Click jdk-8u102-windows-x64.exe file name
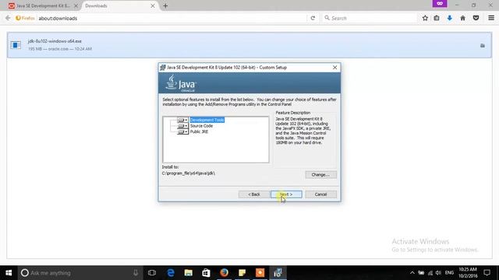The image size is (499, 280). click(55, 41)
